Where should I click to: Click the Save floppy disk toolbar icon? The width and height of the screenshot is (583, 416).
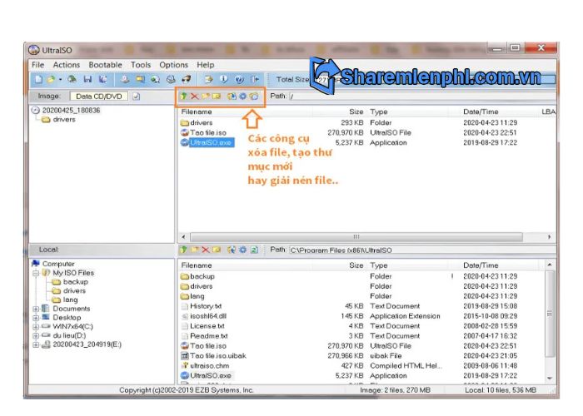87,79
